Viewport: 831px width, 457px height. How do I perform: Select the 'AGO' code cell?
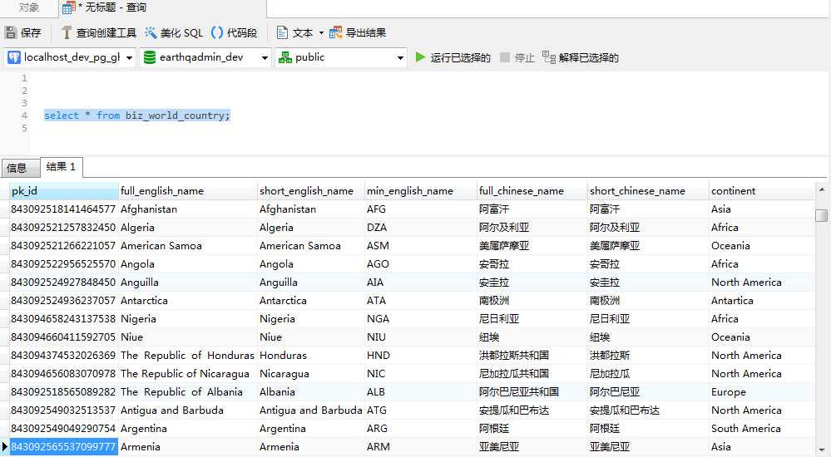tap(422, 264)
